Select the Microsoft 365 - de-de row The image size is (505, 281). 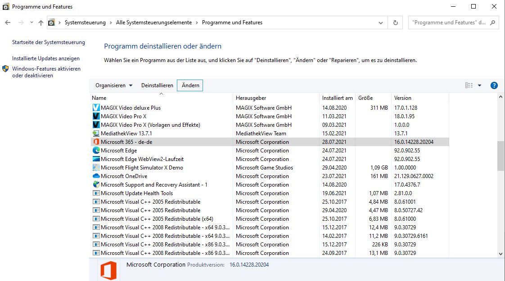coord(269,142)
